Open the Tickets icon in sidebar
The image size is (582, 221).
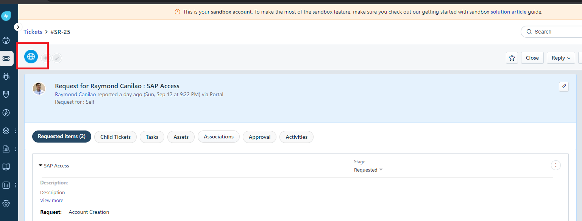pyautogui.click(x=6, y=58)
